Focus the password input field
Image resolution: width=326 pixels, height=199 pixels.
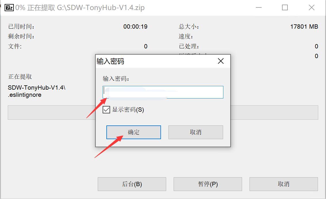[163, 92]
